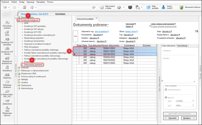202x125 pixels.
Task: Click Poprzedni button
Action: pos(171,118)
